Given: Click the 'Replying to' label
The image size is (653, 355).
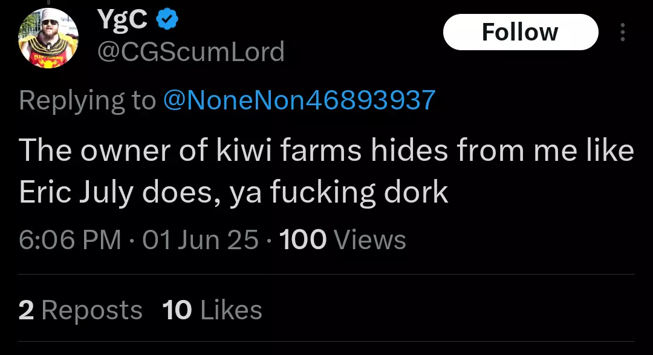Looking at the screenshot, I should 88,100.
